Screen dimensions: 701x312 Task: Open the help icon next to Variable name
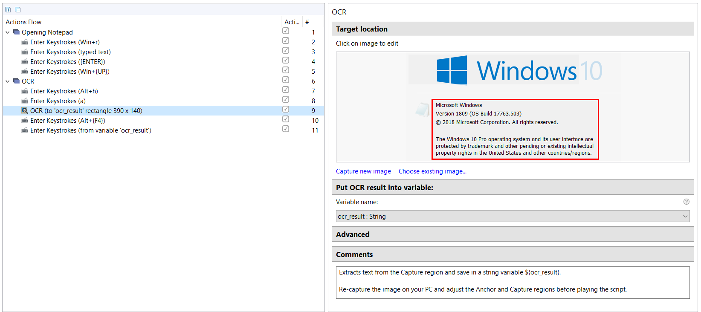click(686, 202)
